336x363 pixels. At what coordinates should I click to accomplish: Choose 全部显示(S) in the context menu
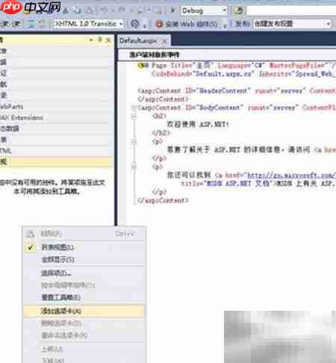tap(84, 259)
